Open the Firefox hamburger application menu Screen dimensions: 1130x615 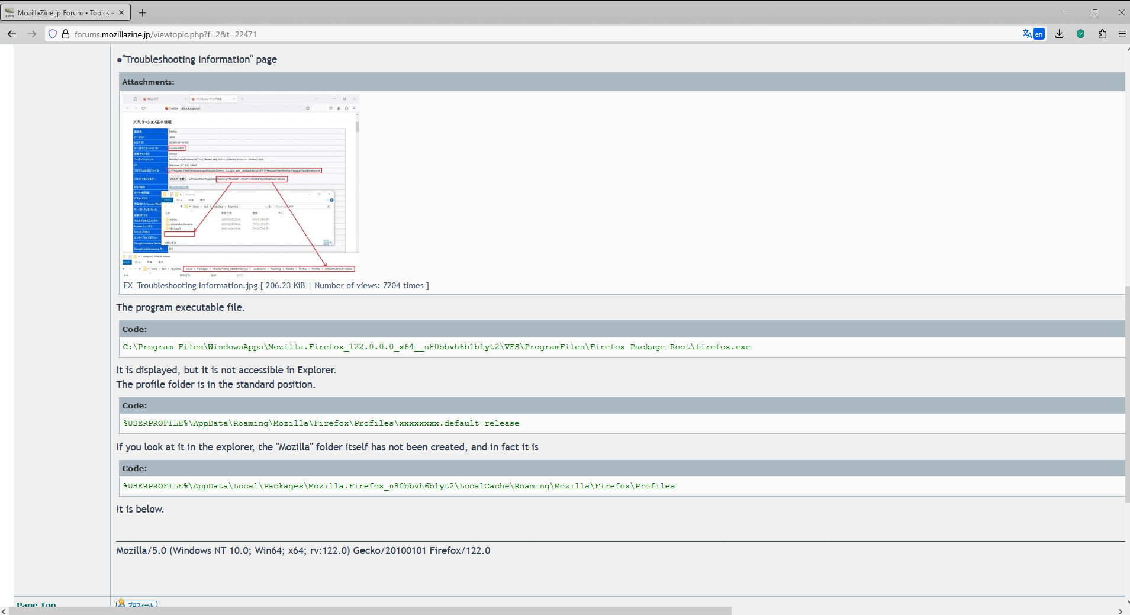[x=1122, y=34]
